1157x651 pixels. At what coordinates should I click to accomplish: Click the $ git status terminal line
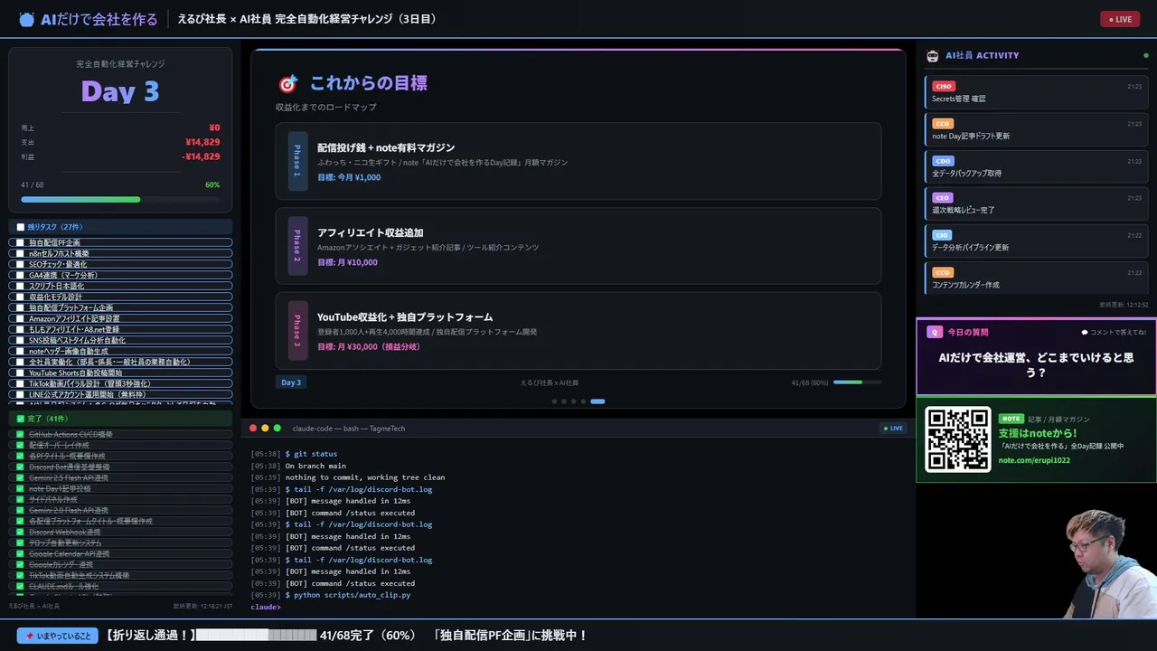294,454
